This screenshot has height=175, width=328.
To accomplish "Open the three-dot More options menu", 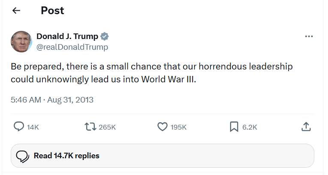I will 309,36.
